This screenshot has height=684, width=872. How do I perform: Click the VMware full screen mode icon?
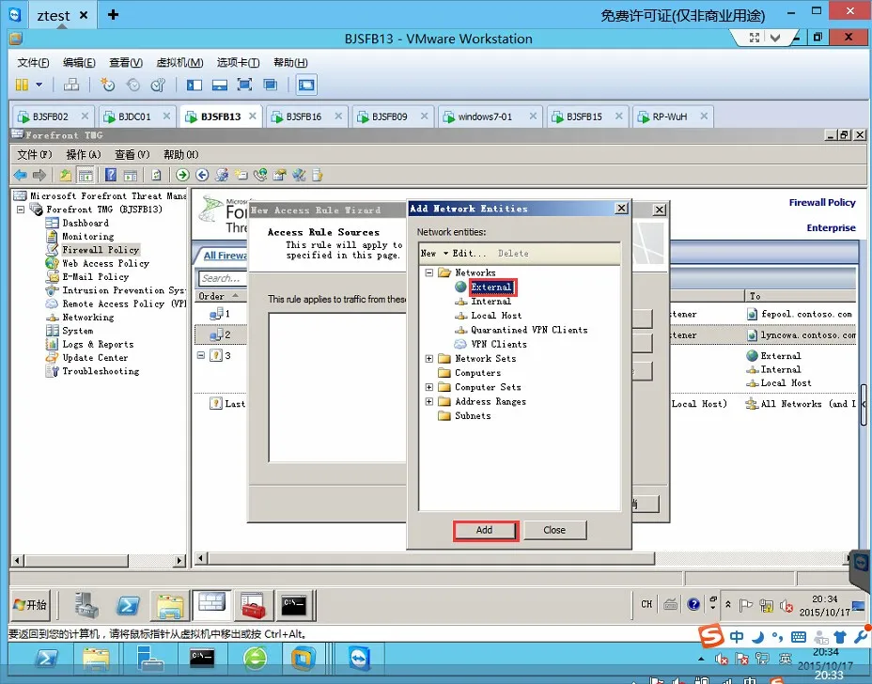[x=244, y=85]
